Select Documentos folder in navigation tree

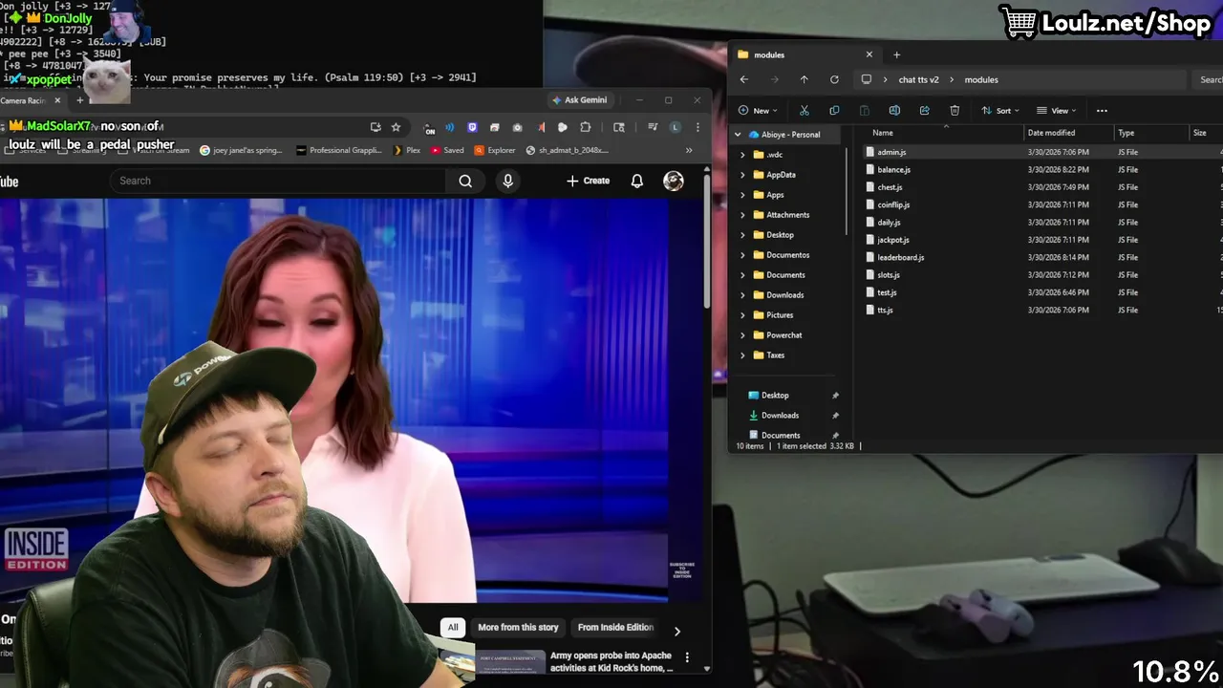coord(787,255)
